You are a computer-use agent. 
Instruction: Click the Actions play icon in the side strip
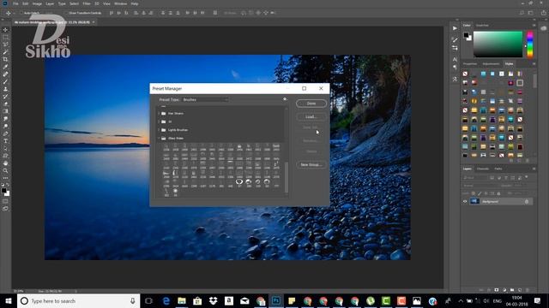455,28
